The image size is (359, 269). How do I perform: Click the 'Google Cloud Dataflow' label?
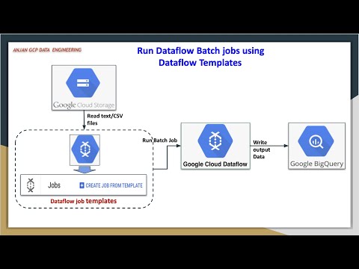215,164
